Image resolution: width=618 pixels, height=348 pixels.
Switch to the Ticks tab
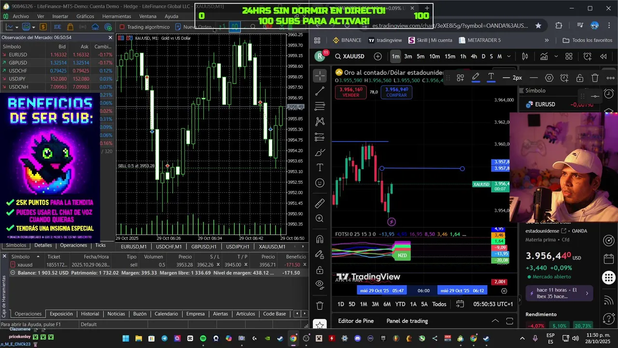(x=100, y=246)
